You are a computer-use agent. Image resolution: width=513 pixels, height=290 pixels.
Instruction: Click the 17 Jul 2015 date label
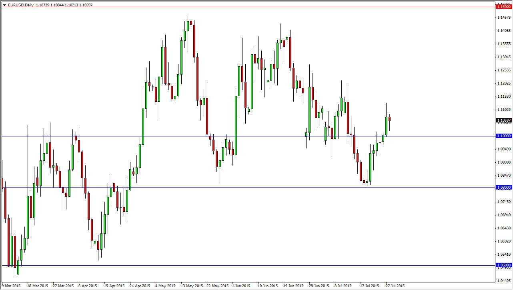pos(370,286)
